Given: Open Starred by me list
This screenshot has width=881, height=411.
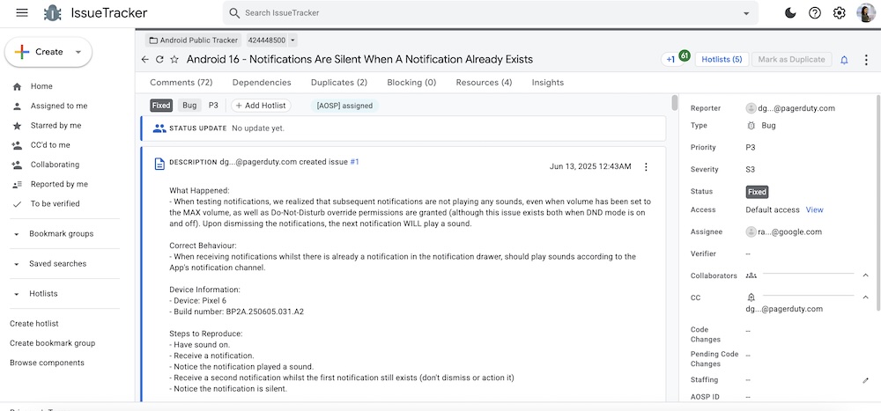Looking at the screenshot, I should click(x=56, y=126).
